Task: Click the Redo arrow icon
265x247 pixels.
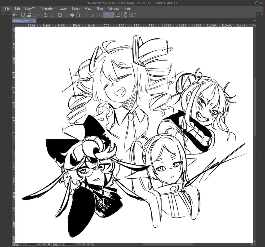Action: 52,15
